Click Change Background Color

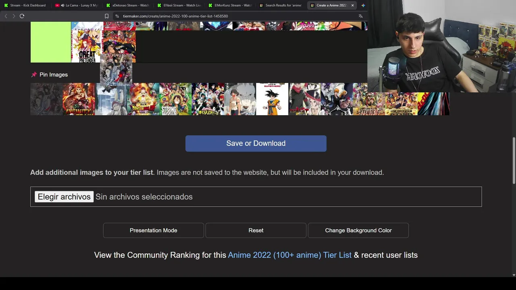point(358,230)
